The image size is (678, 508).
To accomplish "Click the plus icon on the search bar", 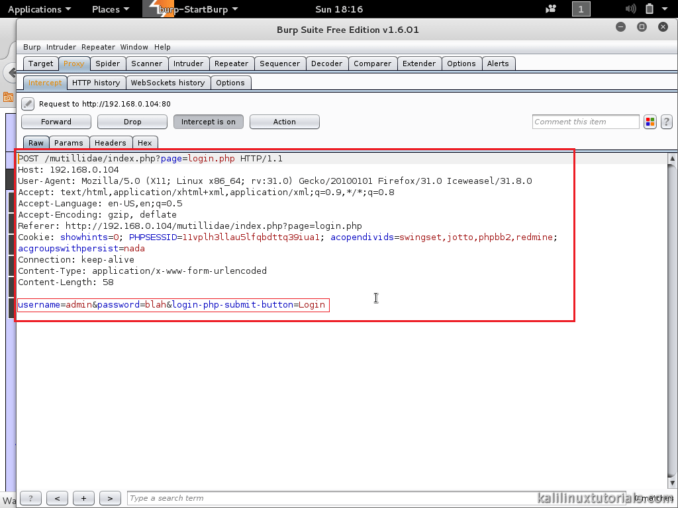I will point(83,498).
